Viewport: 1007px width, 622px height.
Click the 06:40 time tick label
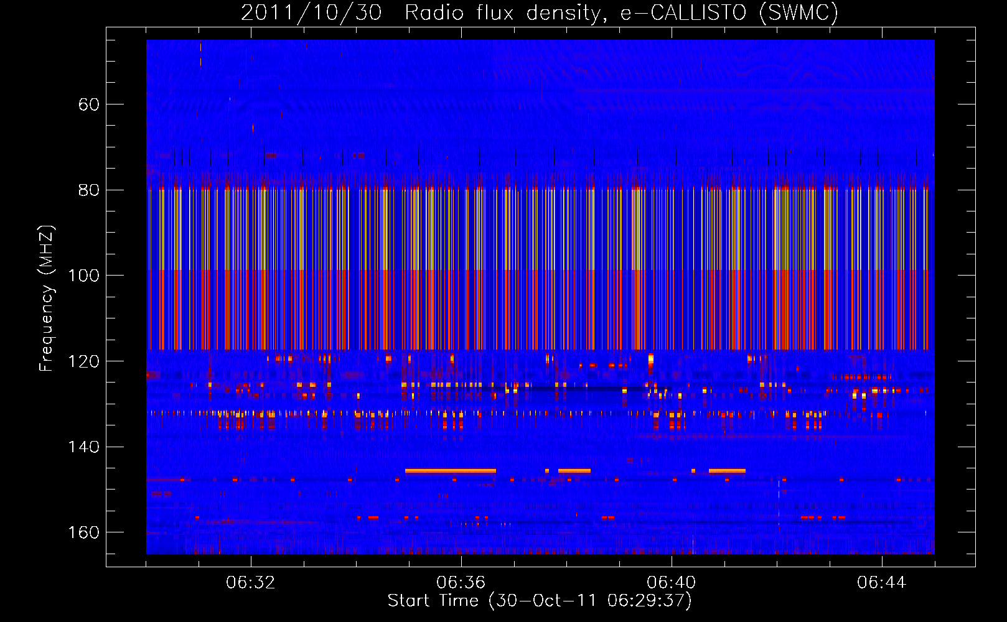(x=672, y=583)
